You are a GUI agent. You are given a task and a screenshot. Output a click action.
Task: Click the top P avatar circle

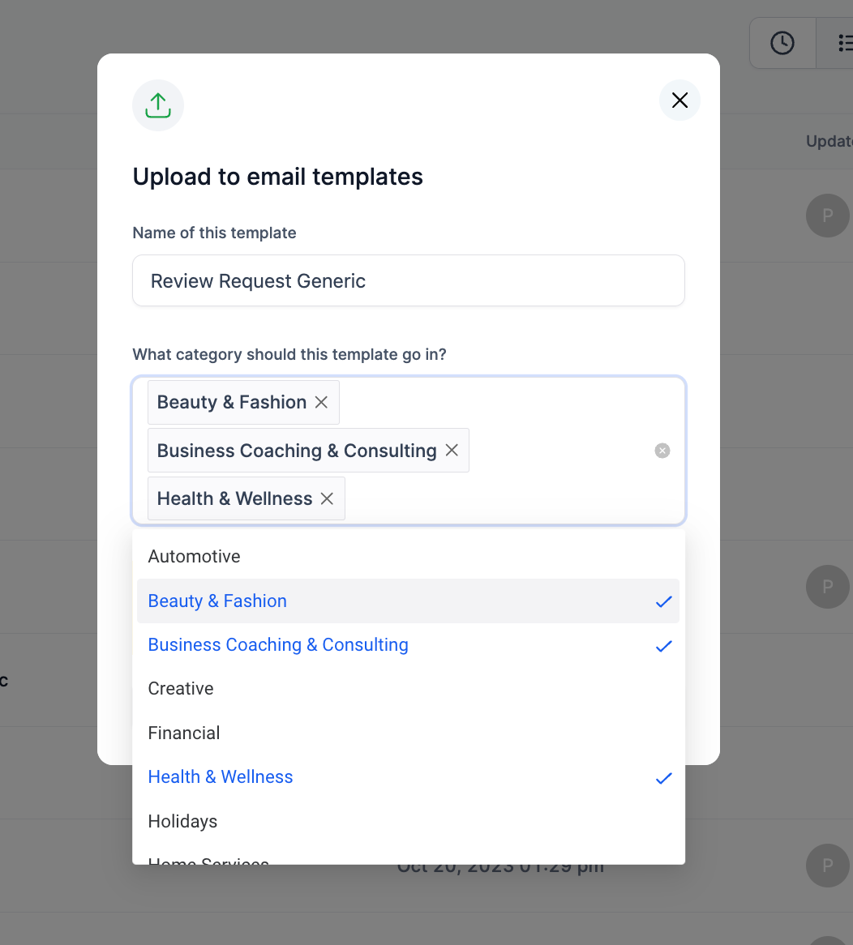click(x=828, y=215)
